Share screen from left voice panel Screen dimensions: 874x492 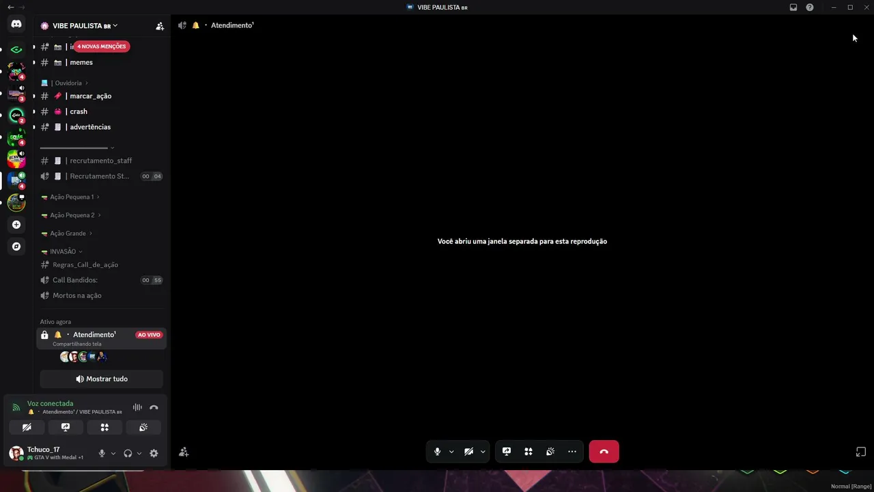point(66,427)
